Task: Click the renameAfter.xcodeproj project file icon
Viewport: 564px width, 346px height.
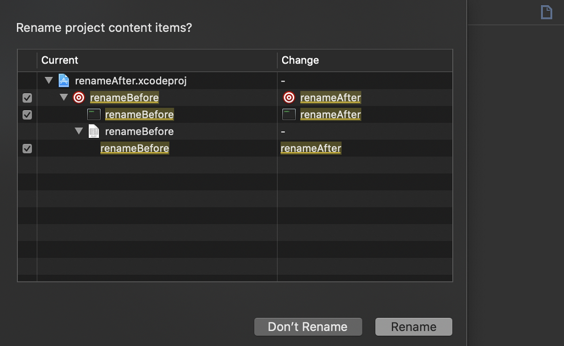Action: 64,80
